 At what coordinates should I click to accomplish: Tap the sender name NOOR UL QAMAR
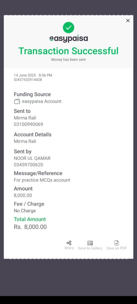[32, 158]
